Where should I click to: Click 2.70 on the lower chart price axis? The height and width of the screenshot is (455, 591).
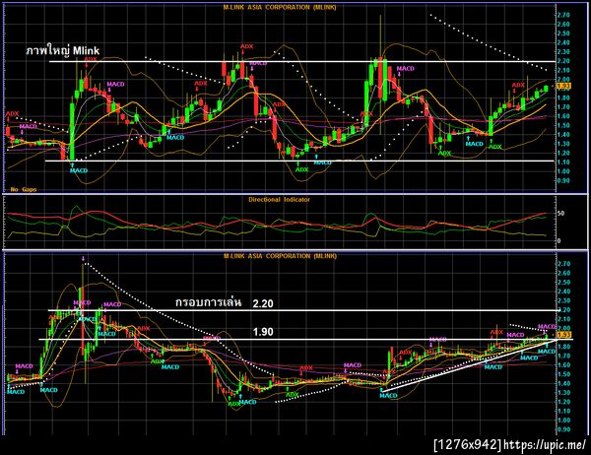coord(563,264)
